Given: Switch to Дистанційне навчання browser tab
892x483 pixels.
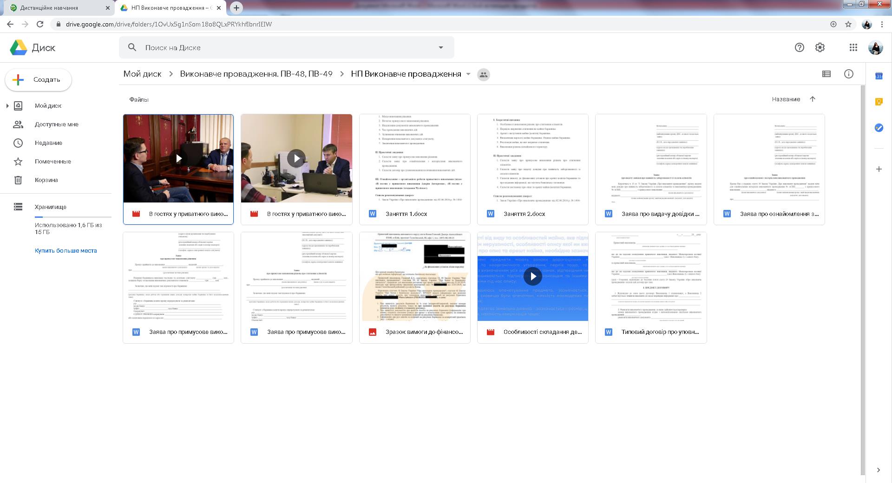Looking at the screenshot, I should pyautogui.click(x=59, y=8).
